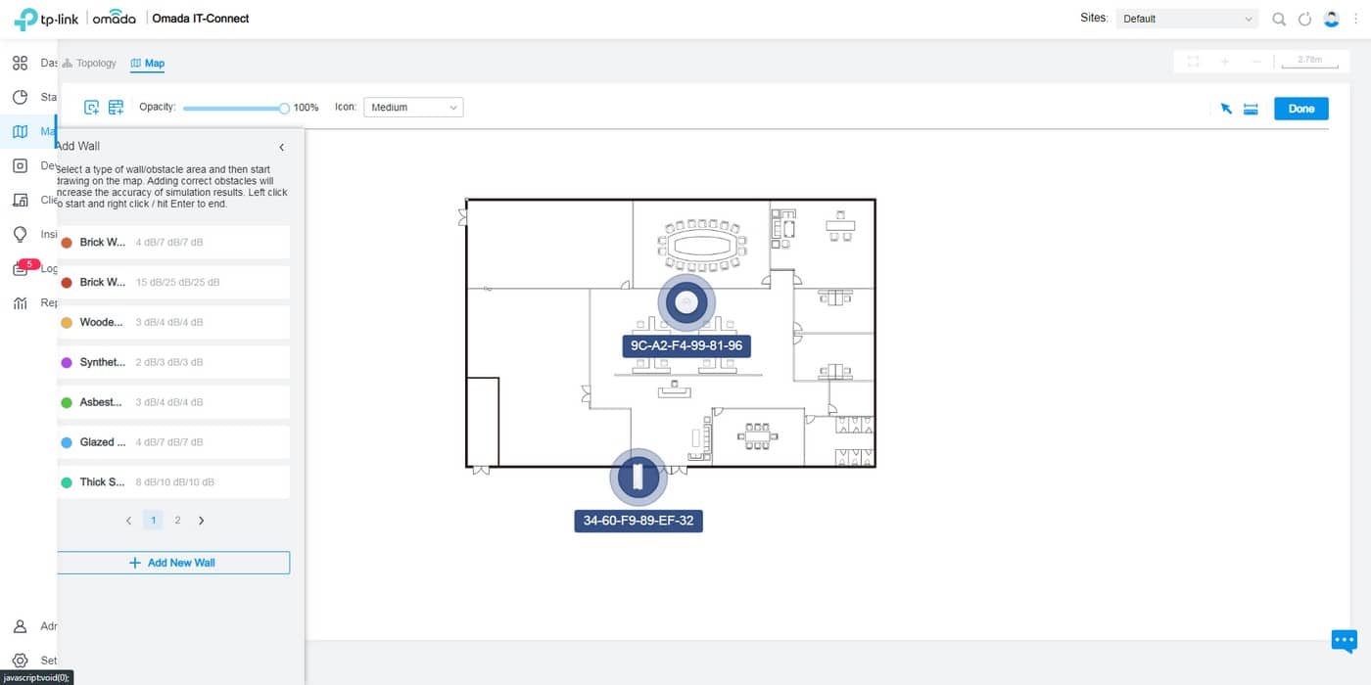Open the Dashboard sidebar icon
1371x685 pixels.
coord(20,64)
